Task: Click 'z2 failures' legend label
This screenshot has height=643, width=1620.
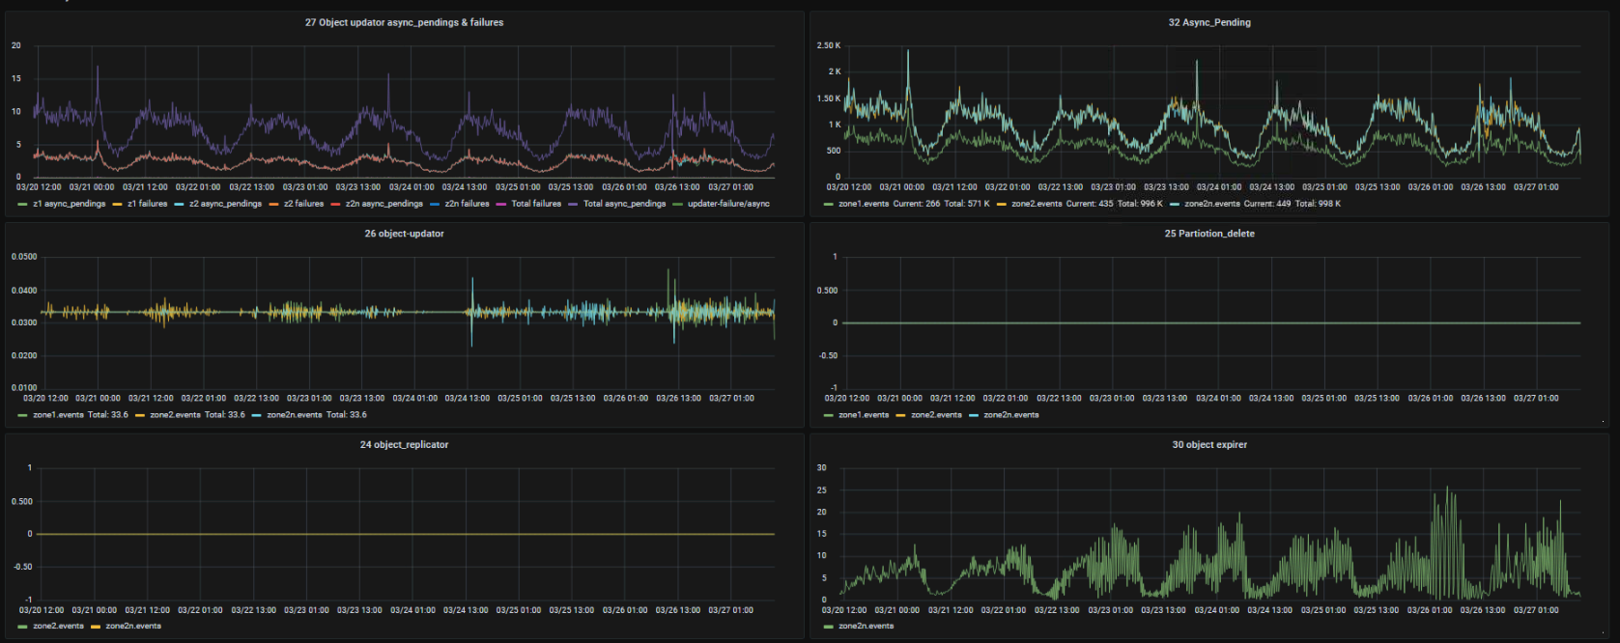Action: 303,204
